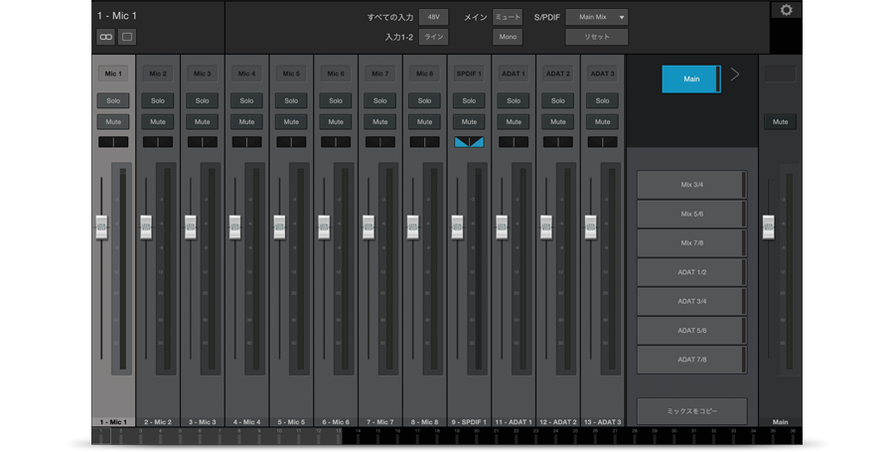Click the ADAT 2 fader handle
894x452 pixels.
pyautogui.click(x=546, y=227)
